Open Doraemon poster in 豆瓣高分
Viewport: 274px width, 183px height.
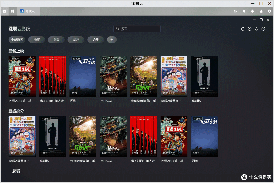tap(22, 136)
